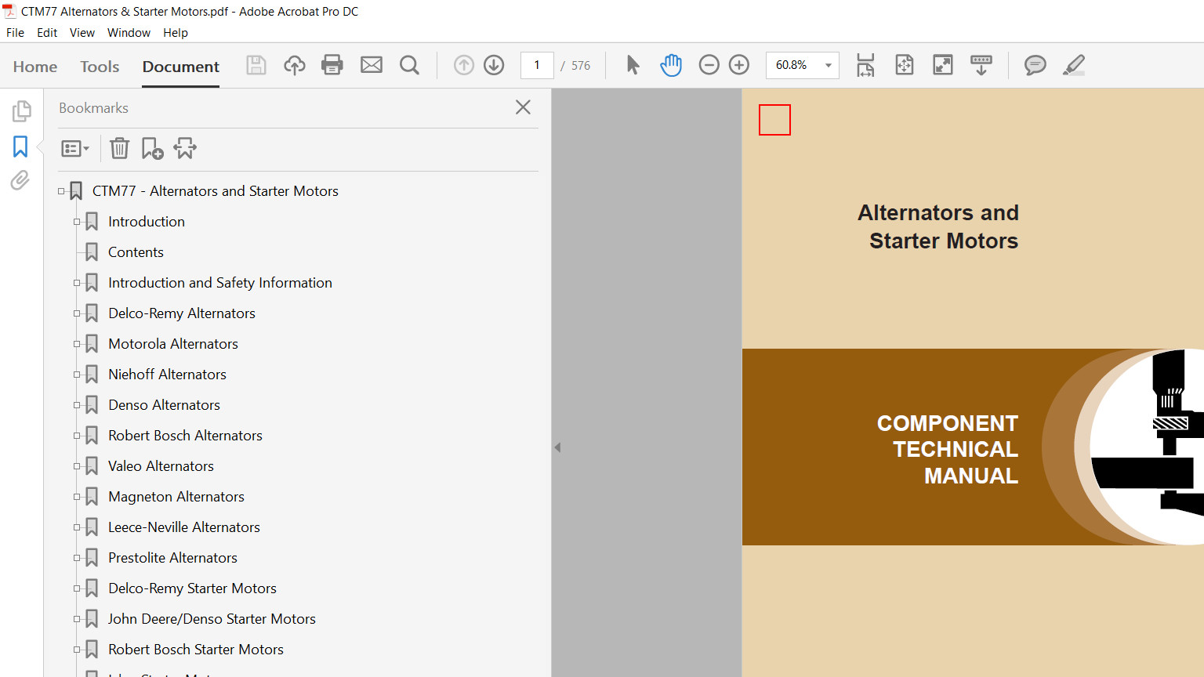
Task: Select the arrow Selection tool
Action: [633, 65]
